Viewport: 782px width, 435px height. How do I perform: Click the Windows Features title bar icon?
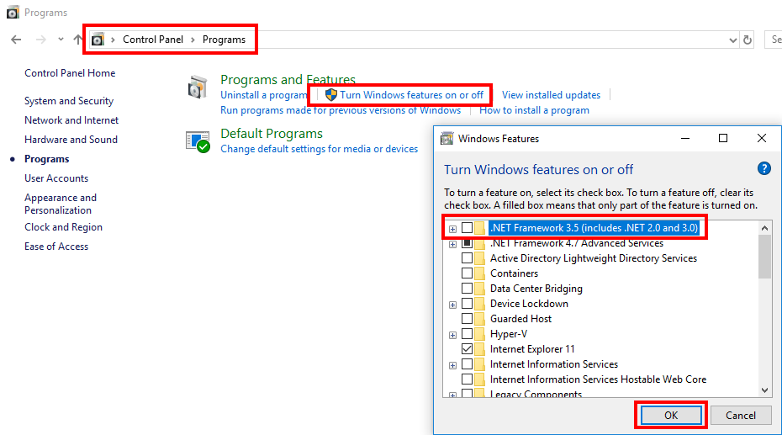[446, 139]
